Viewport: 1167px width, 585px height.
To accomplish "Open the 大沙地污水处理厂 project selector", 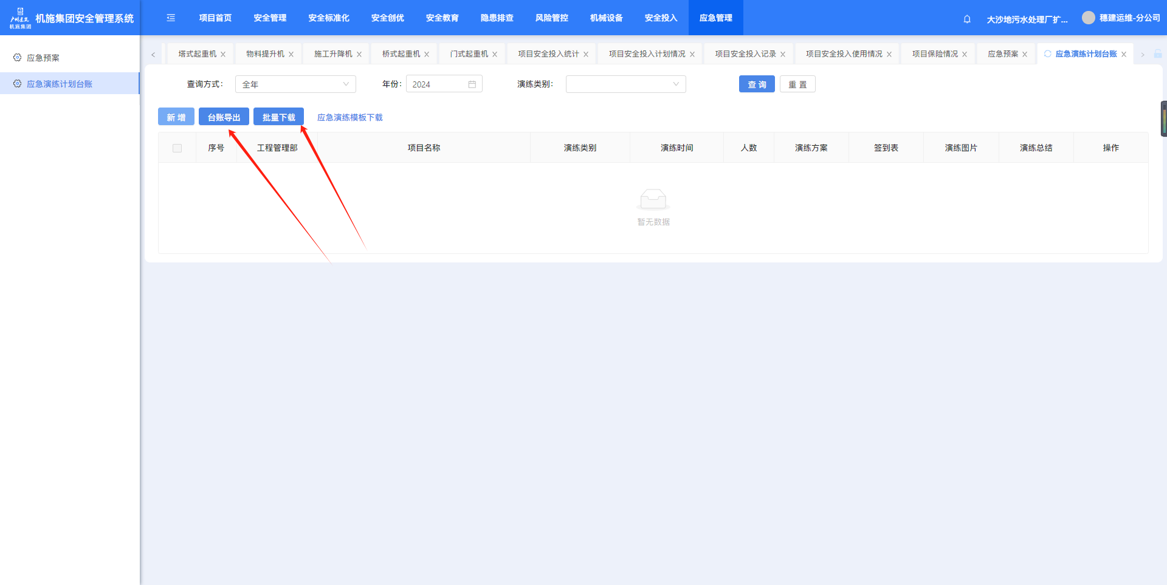I will pyautogui.click(x=1027, y=19).
